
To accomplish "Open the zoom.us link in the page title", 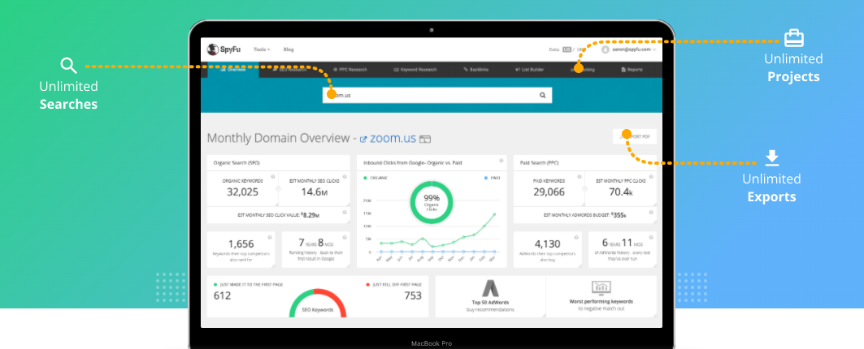I will tap(393, 138).
